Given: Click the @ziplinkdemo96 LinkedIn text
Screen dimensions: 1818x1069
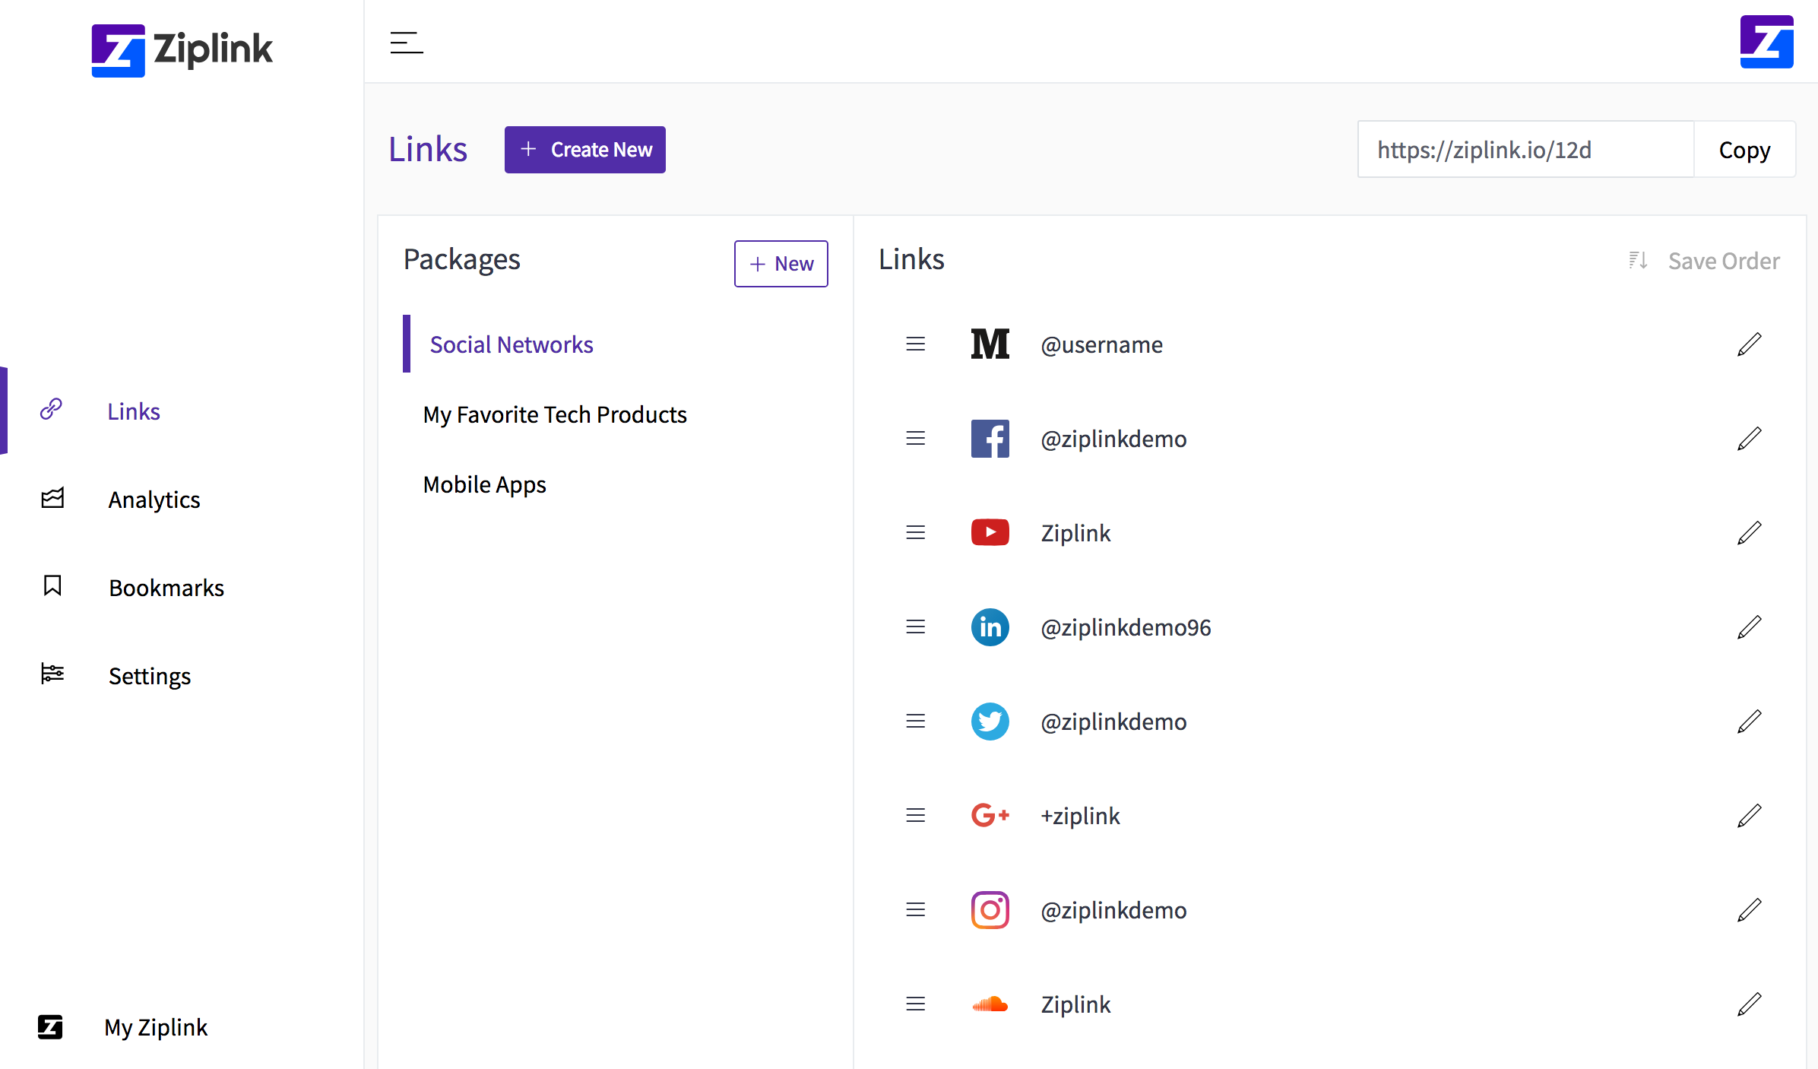Looking at the screenshot, I should point(1126,627).
